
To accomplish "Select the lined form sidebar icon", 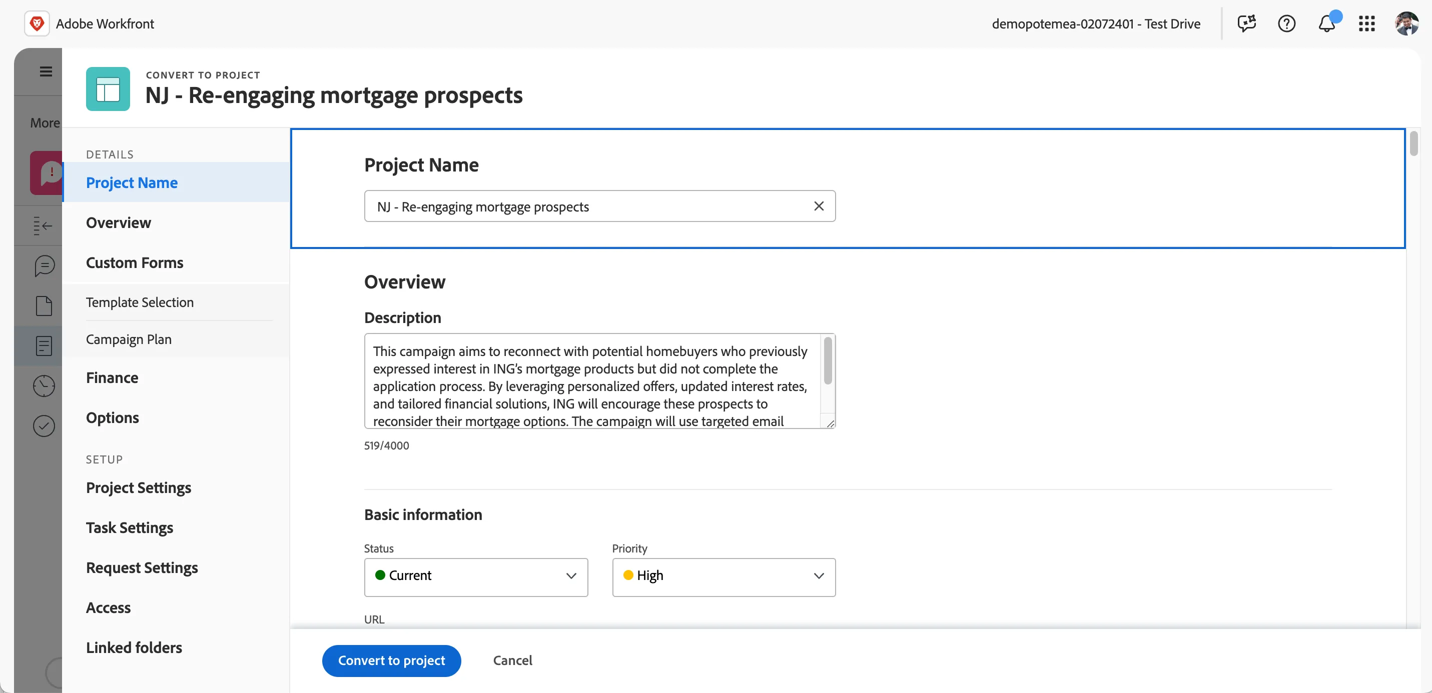I will [x=44, y=345].
